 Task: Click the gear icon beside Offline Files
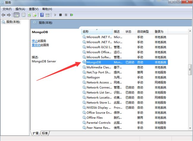pyautogui.click(x=84, y=117)
